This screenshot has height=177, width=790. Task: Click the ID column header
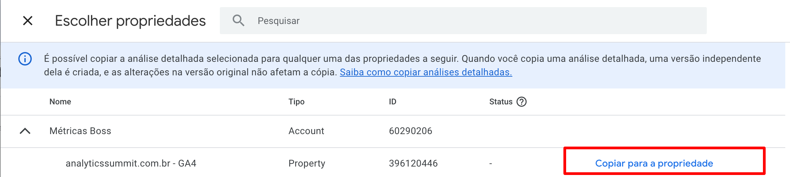pyautogui.click(x=392, y=102)
